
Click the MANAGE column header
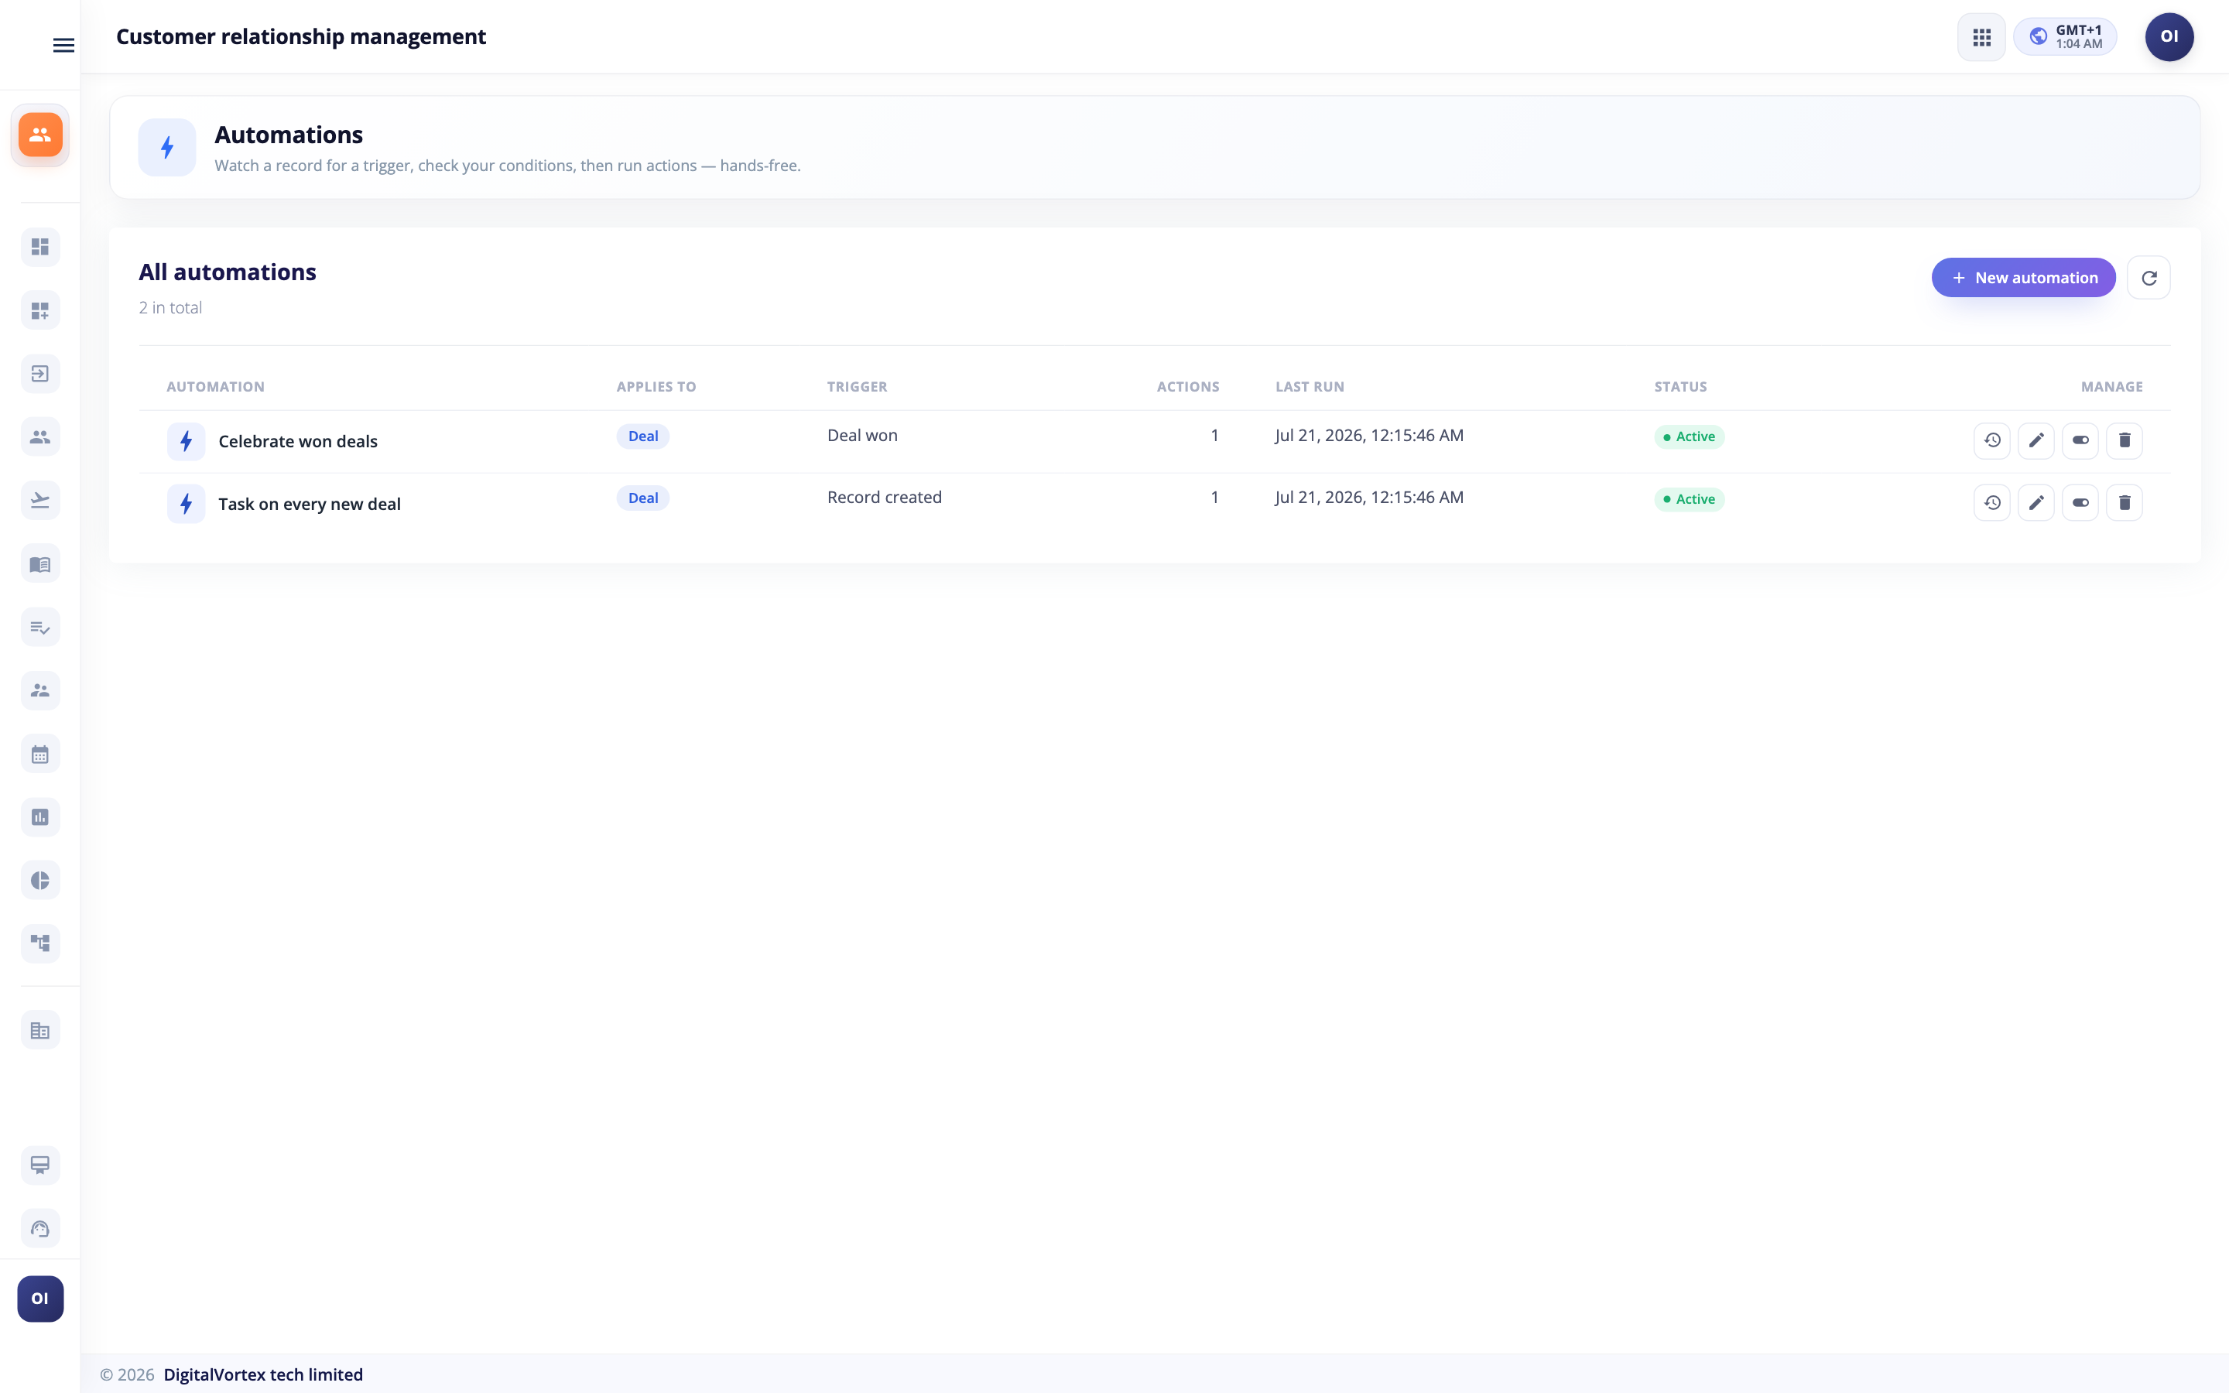(2111, 387)
